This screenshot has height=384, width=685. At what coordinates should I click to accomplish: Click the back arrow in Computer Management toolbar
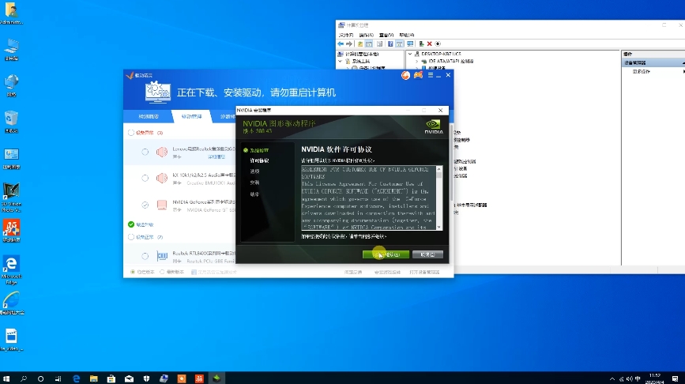[x=341, y=43]
